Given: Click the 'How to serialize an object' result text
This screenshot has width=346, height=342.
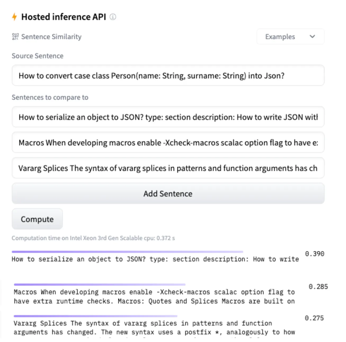Looking at the screenshot, I should point(155,259).
